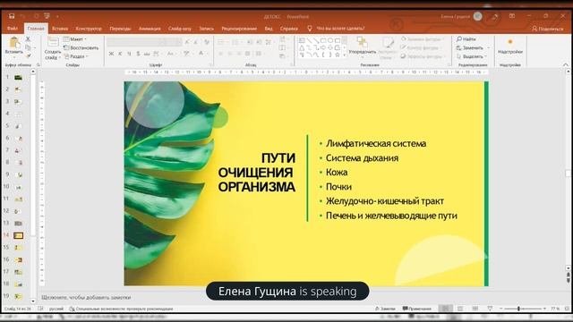Toggle text shadow (S) formatting

138,54
